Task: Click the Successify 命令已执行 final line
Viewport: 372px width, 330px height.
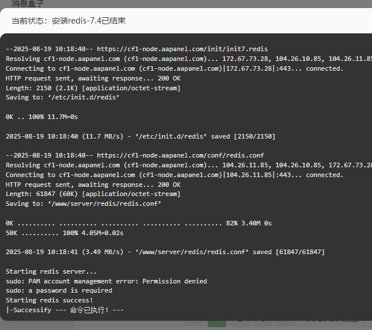Action: tap(64, 310)
